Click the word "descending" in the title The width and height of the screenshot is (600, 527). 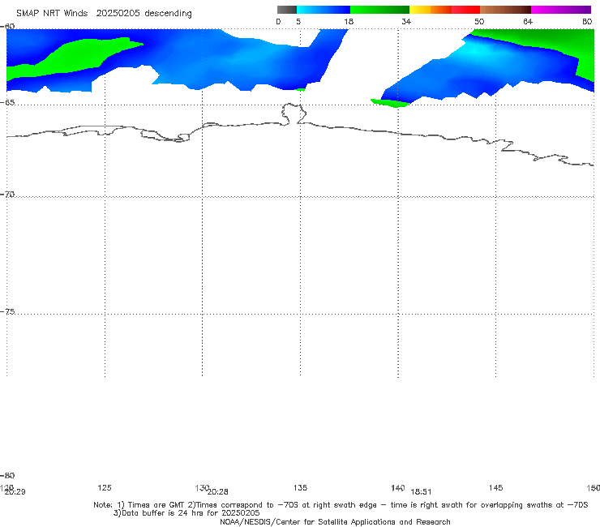pyautogui.click(x=168, y=14)
